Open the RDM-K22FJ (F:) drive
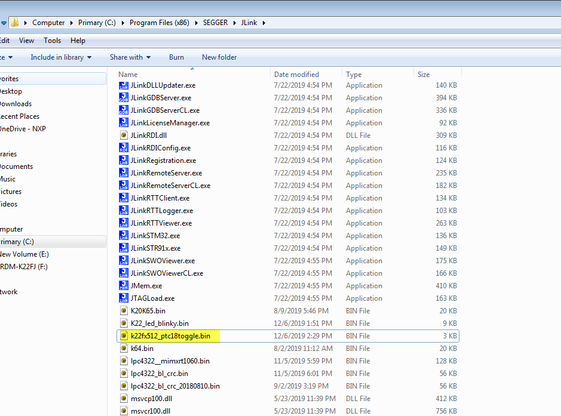The height and width of the screenshot is (416, 561). pos(24,267)
